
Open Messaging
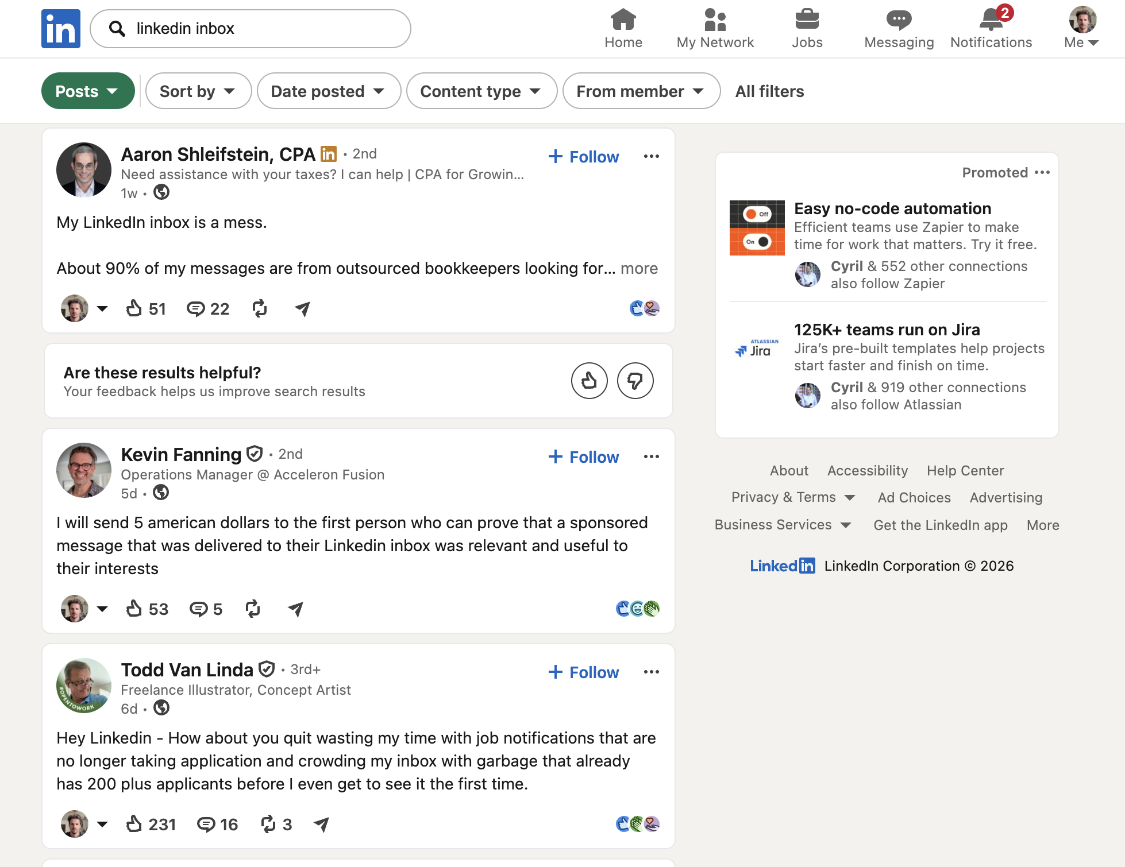(899, 29)
